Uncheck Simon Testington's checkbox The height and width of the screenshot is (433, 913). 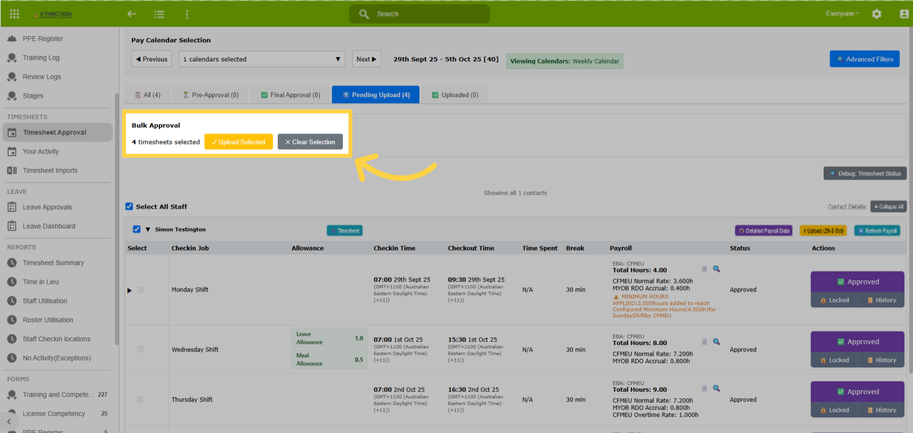click(x=137, y=229)
